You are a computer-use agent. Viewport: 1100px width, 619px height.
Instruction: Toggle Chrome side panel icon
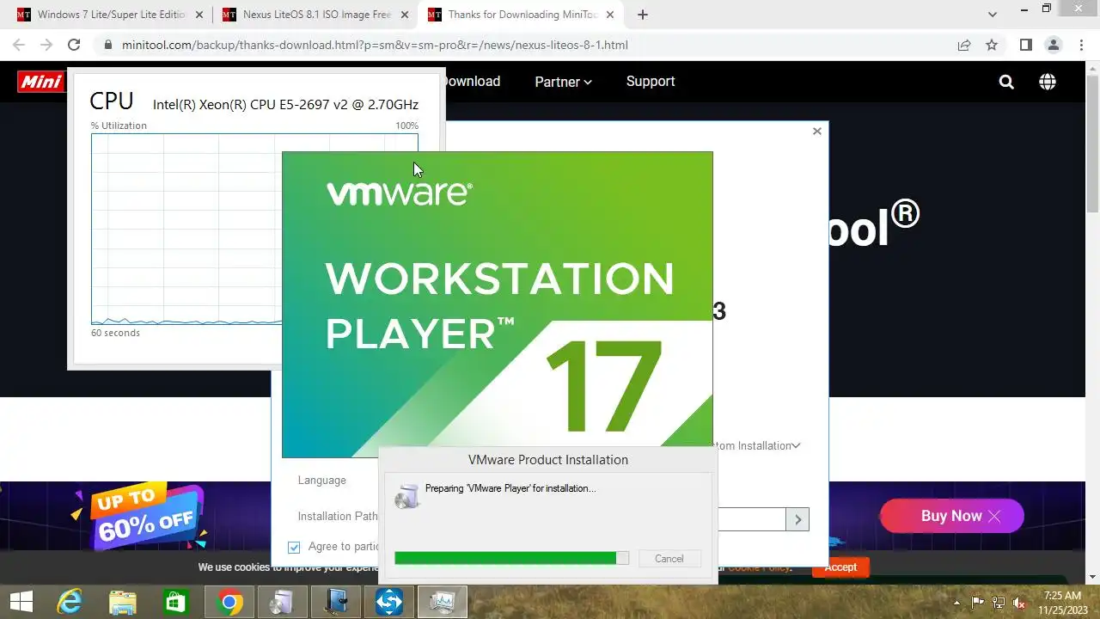[1025, 45]
